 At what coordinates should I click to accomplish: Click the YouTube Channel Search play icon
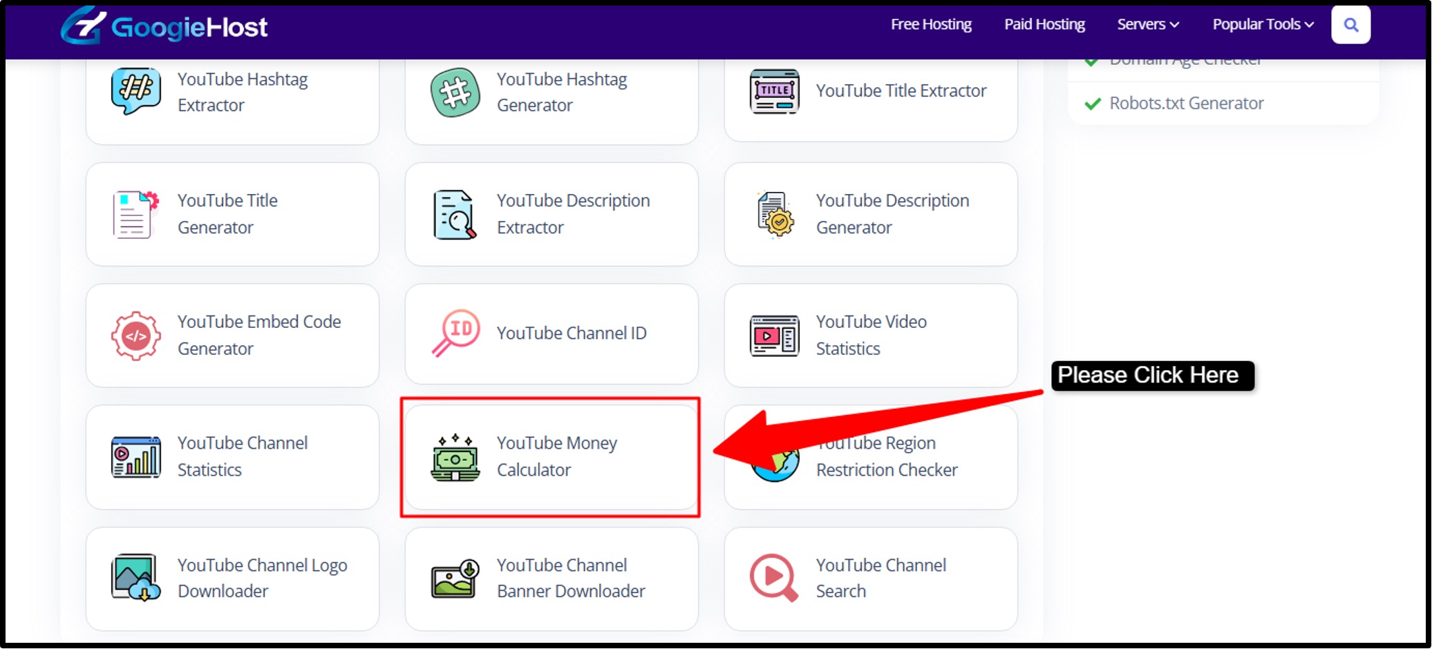[773, 578]
